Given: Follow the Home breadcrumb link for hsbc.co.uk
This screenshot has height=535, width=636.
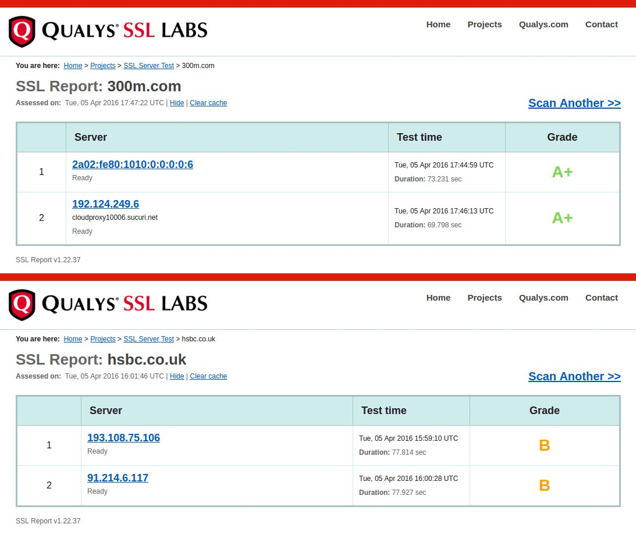Looking at the screenshot, I should coord(73,339).
